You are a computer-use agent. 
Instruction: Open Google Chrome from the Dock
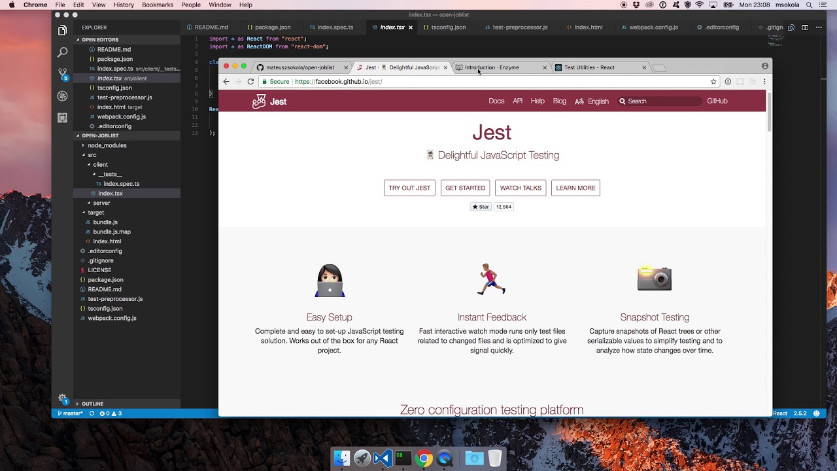point(424,459)
